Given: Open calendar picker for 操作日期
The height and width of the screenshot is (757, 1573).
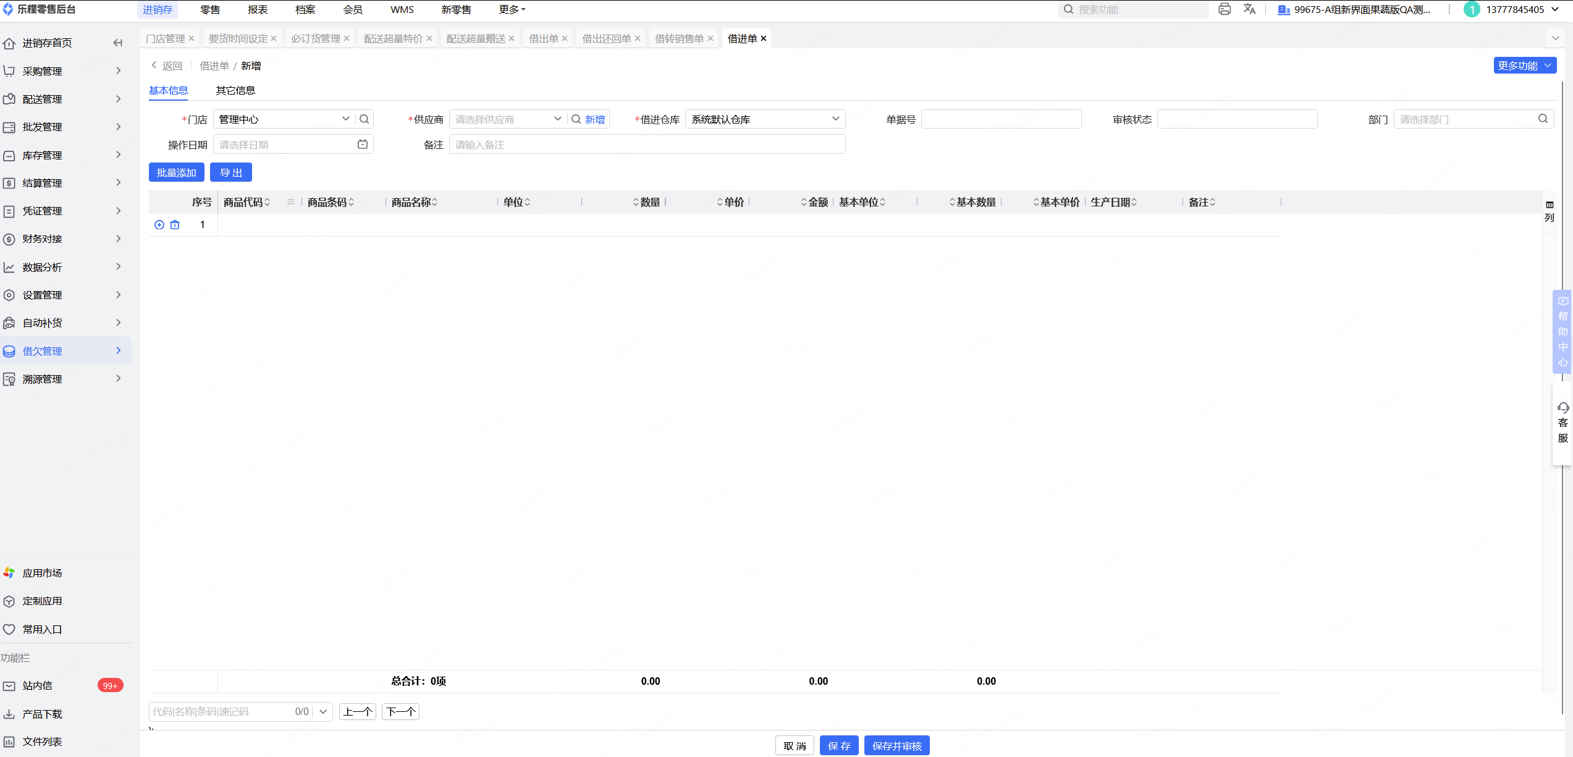Looking at the screenshot, I should click(363, 144).
